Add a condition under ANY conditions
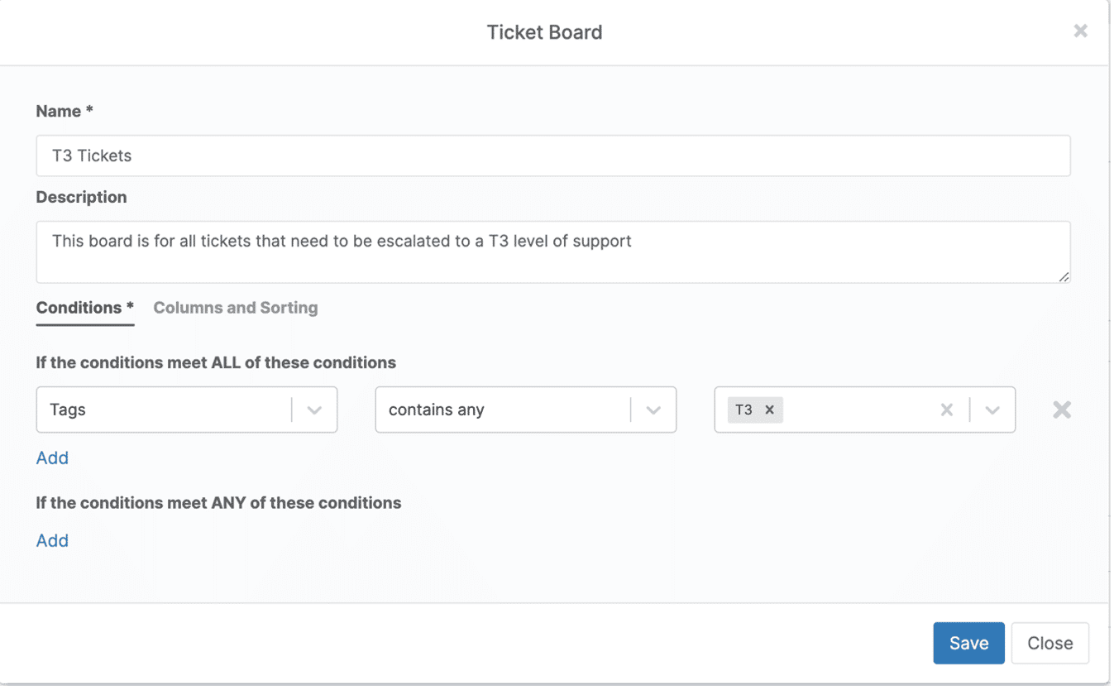 pyautogui.click(x=52, y=540)
